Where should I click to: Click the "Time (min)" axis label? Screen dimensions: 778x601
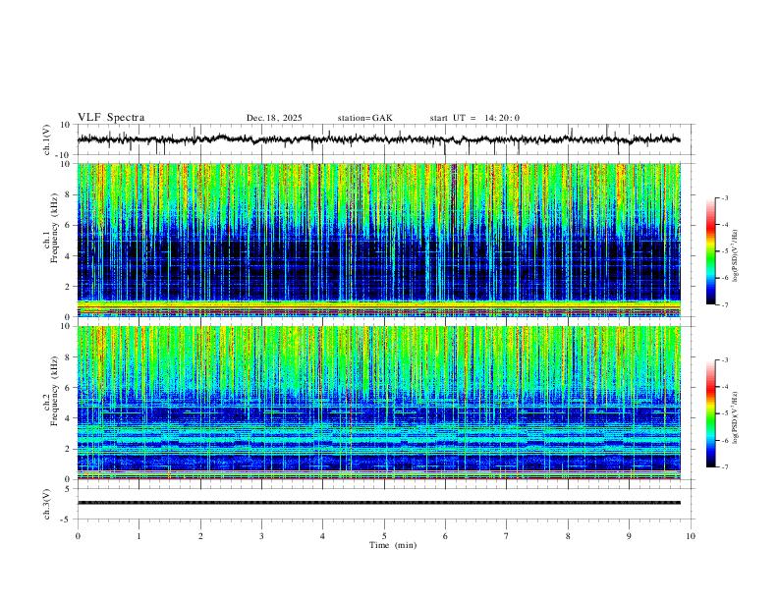pyautogui.click(x=393, y=545)
